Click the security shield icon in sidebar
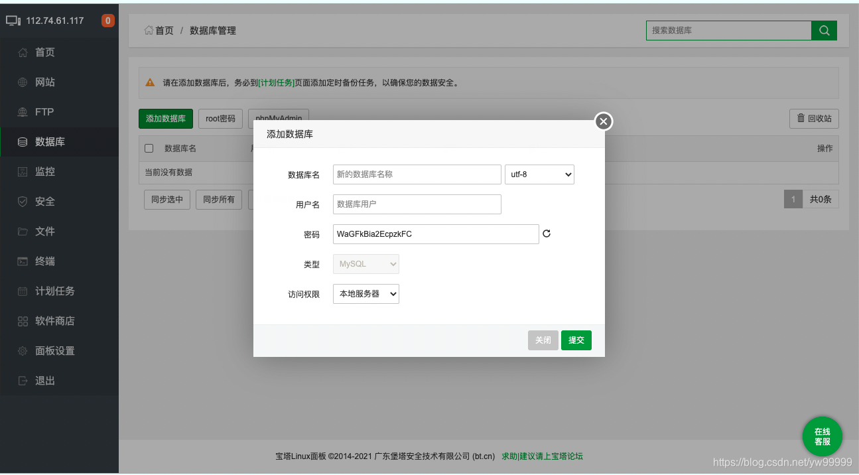Viewport: 859px width, 475px height. click(23, 202)
